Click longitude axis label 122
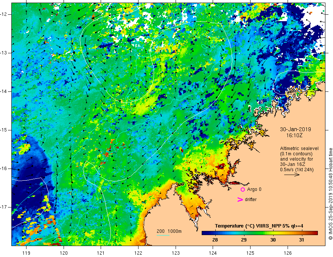Viewport: 333px width, 257px height. point(138,253)
